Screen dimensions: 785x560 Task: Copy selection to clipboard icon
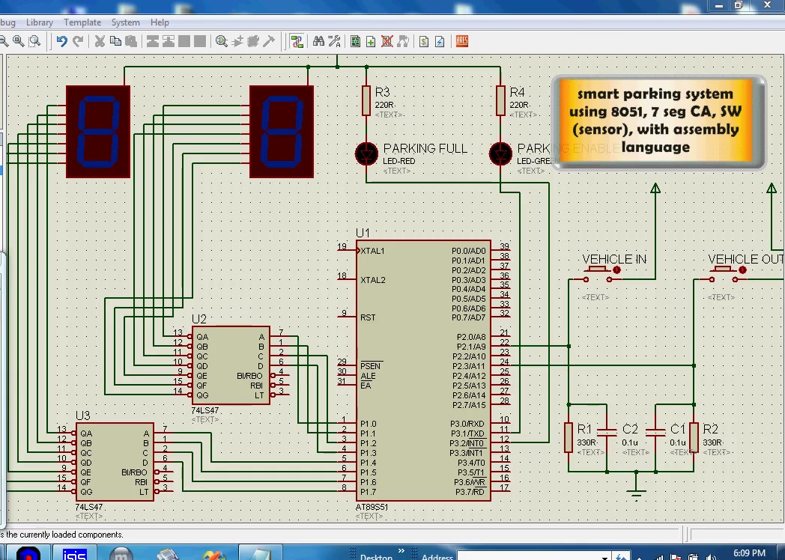click(x=115, y=41)
